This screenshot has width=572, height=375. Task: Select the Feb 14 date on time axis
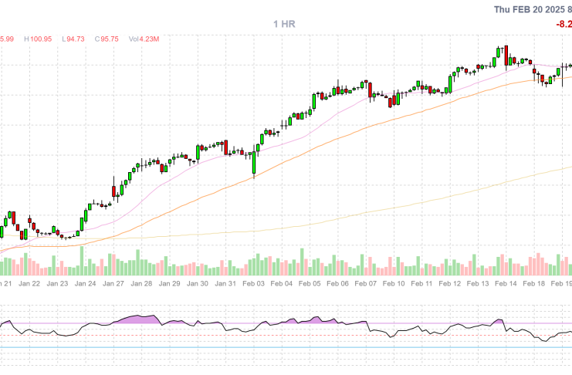506,284
